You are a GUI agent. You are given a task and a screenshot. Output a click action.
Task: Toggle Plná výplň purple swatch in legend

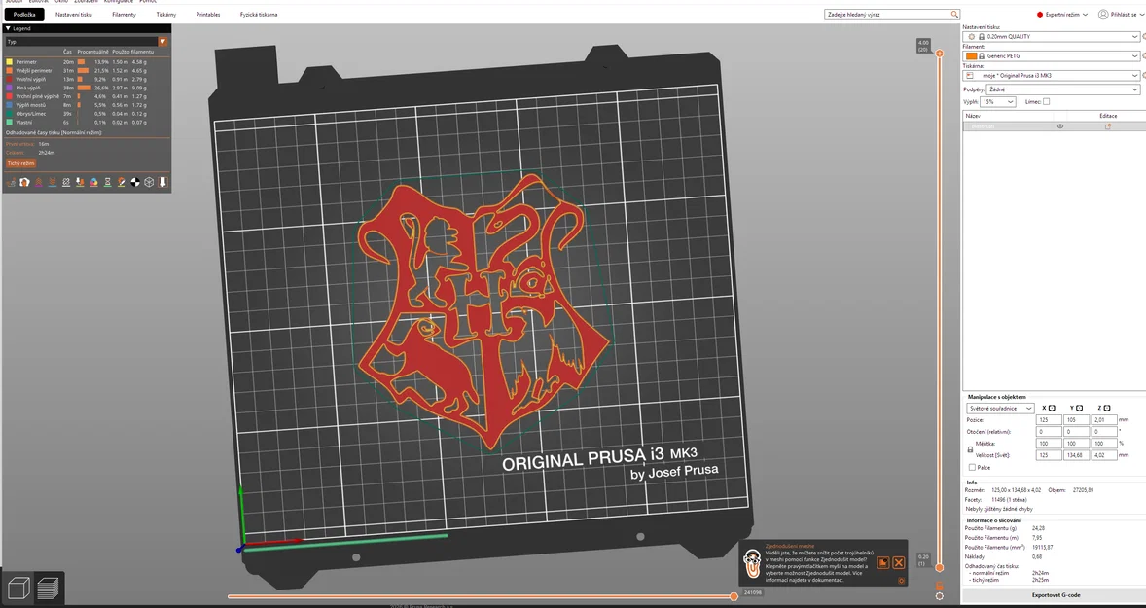[10, 88]
